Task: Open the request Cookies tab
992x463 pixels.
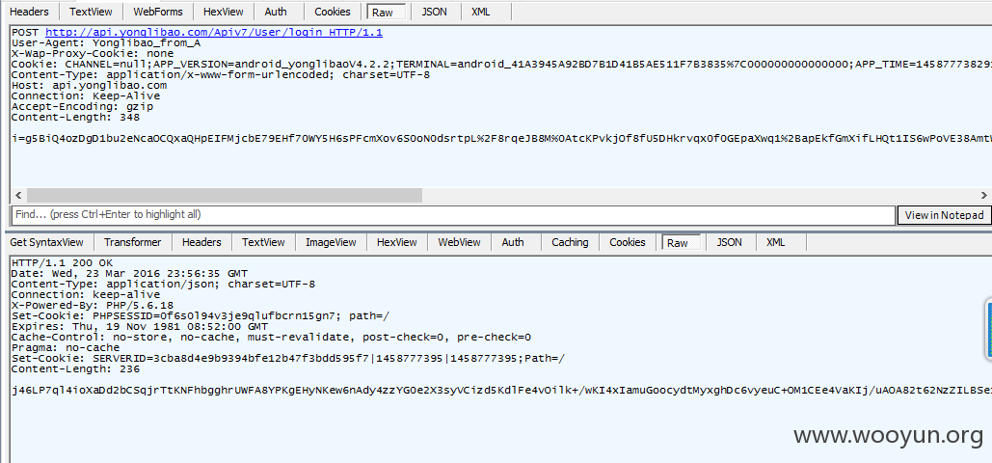Action: coord(333,12)
